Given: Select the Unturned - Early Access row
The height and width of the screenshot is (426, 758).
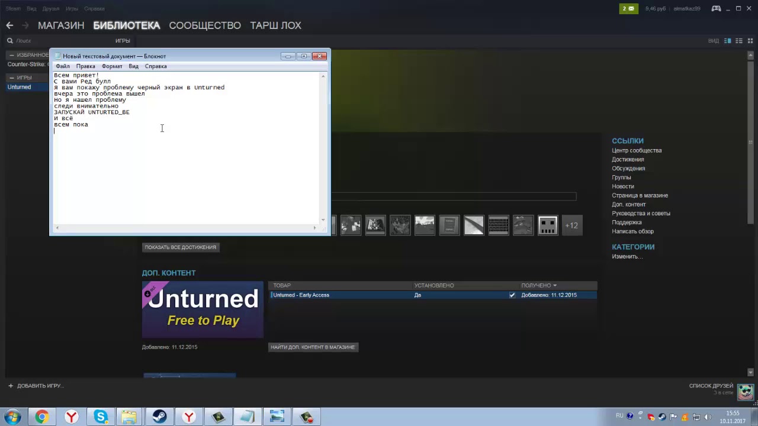Looking at the screenshot, I should point(433,295).
